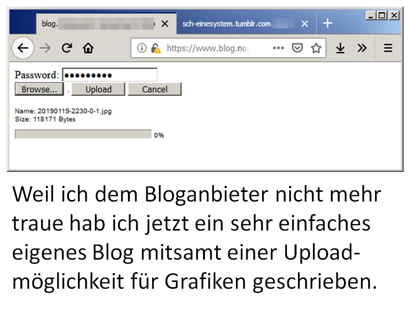Save page to Pocket icon
Screen dimensions: 408x311
point(298,48)
